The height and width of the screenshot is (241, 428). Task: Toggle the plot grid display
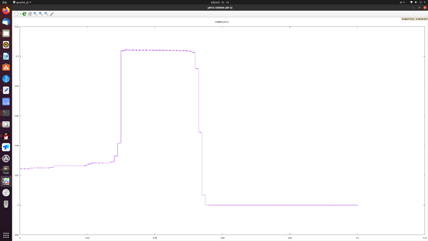[x=30, y=14]
